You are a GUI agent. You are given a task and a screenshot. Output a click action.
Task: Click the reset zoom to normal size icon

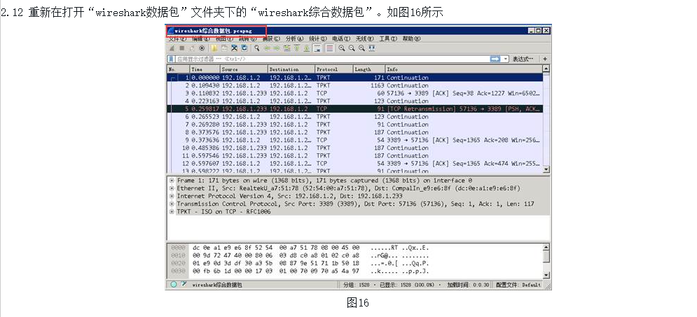click(362, 48)
